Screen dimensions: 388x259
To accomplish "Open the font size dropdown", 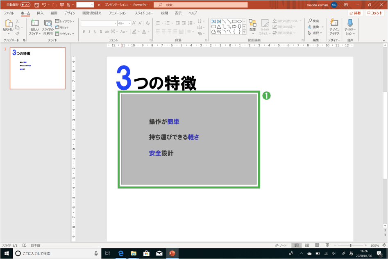I will click(129, 23).
